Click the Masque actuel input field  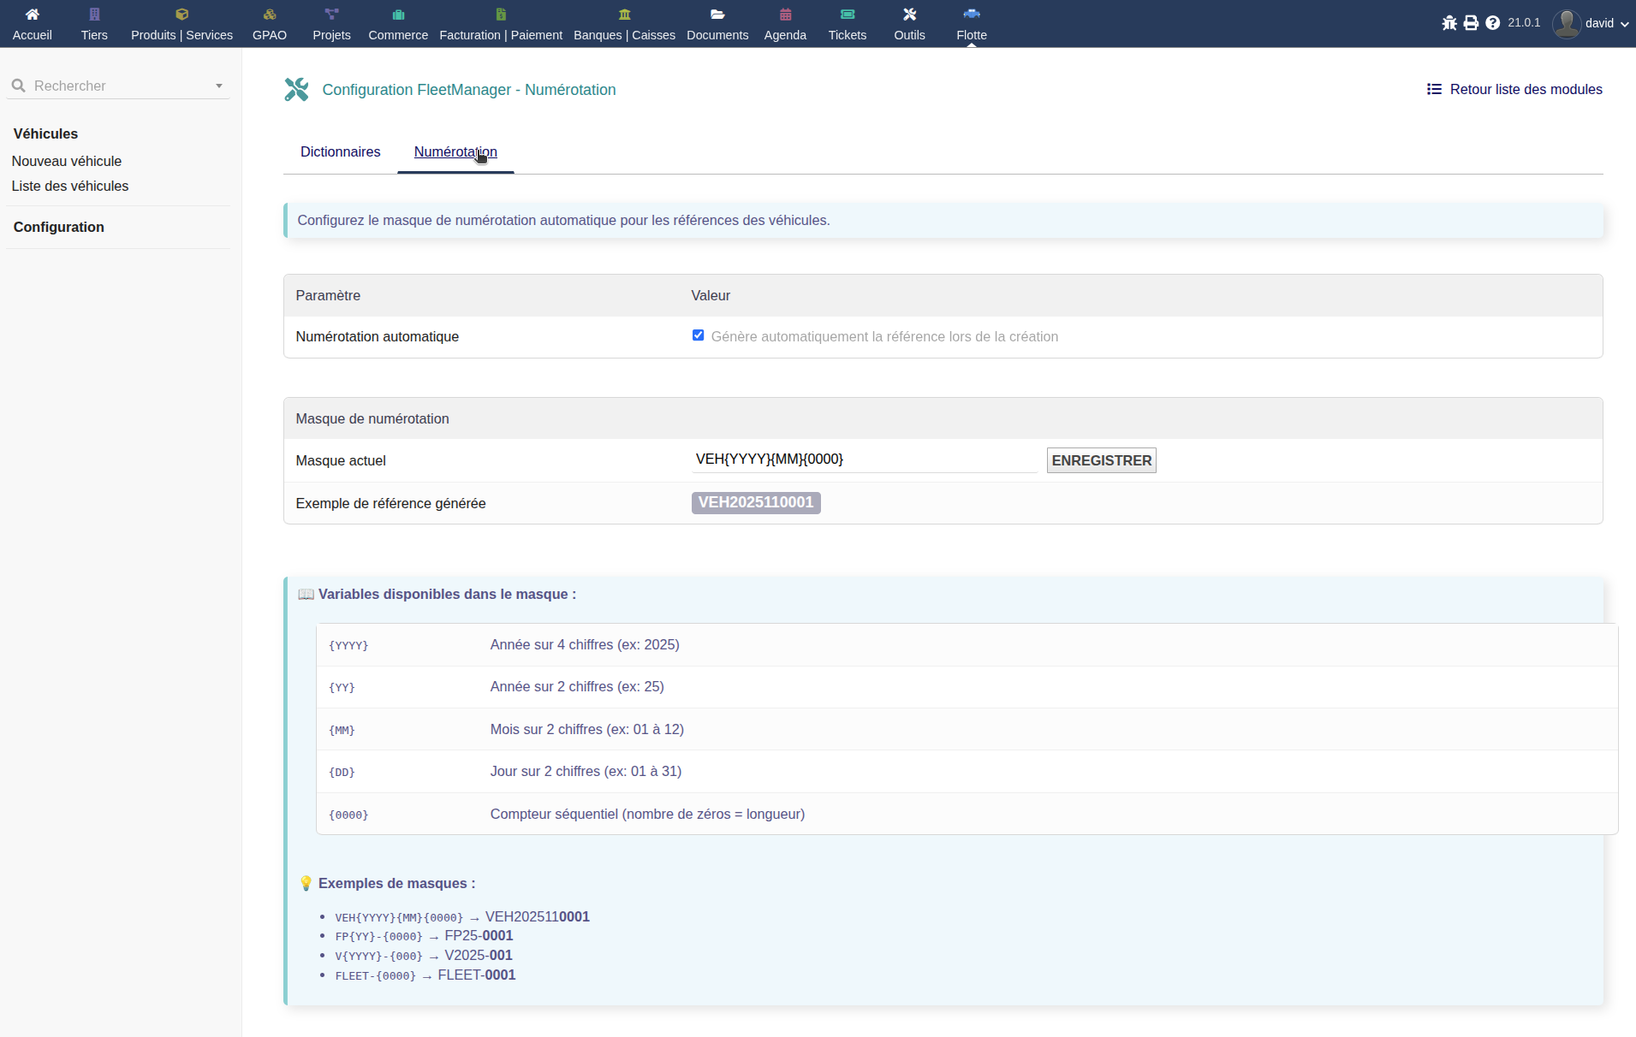[x=863, y=459]
